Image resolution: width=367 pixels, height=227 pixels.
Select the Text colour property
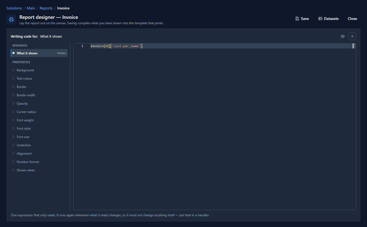[x=39, y=78]
